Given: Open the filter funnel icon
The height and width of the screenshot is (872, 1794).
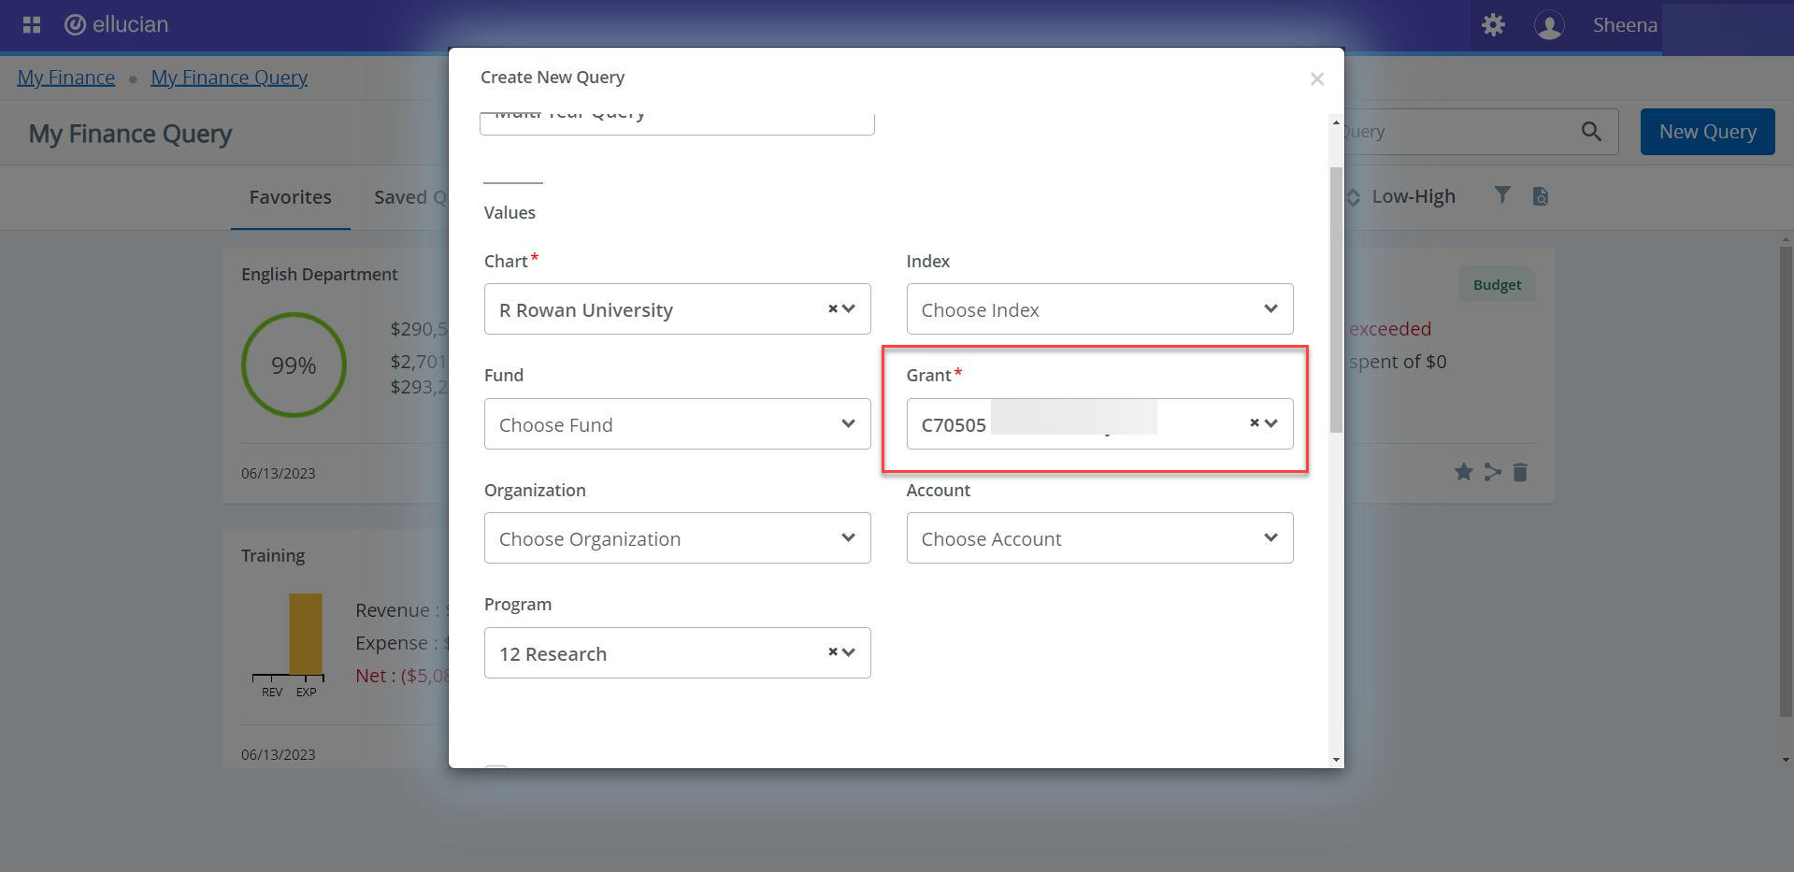Looking at the screenshot, I should [1501, 195].
